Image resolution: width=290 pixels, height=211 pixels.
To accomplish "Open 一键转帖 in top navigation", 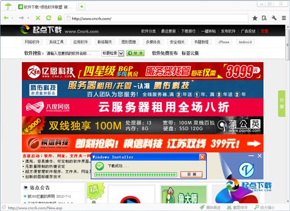I will [208, 31].
